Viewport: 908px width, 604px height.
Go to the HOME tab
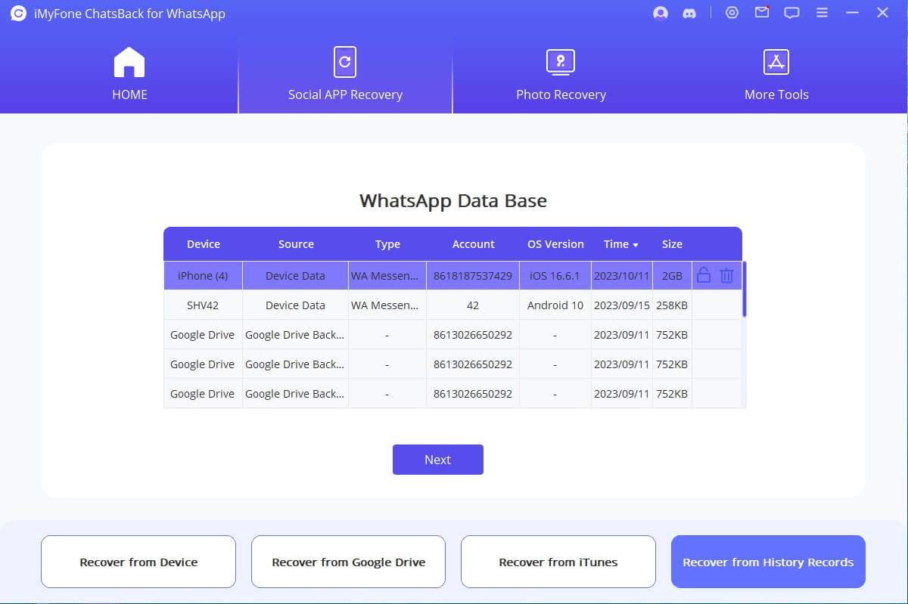pyautogui.click(x=130, y=74)
